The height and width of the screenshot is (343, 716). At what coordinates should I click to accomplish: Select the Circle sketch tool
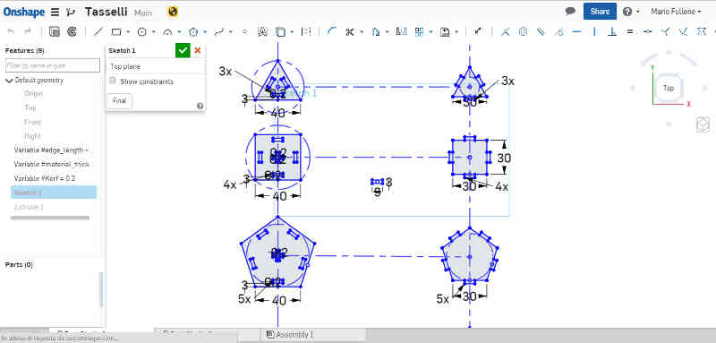click(142, 31)
